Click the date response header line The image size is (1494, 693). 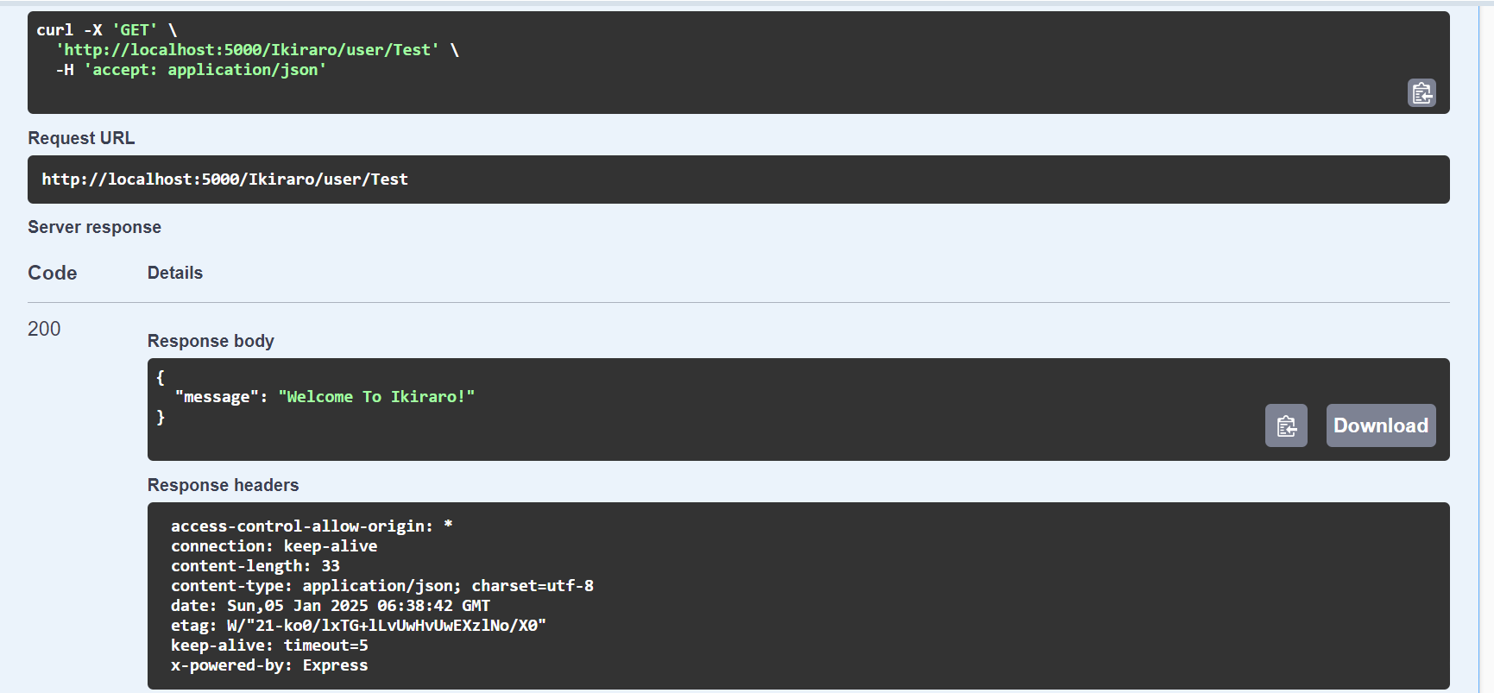pos(331,606)
